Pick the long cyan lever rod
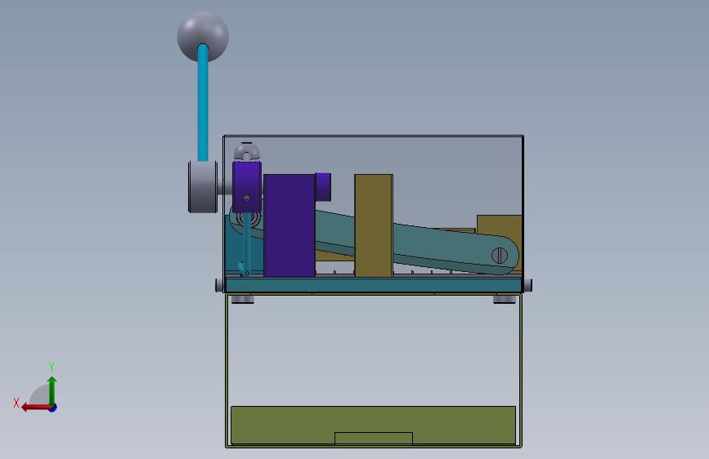This screenshot has height=459, width=709. click(203, 104)
